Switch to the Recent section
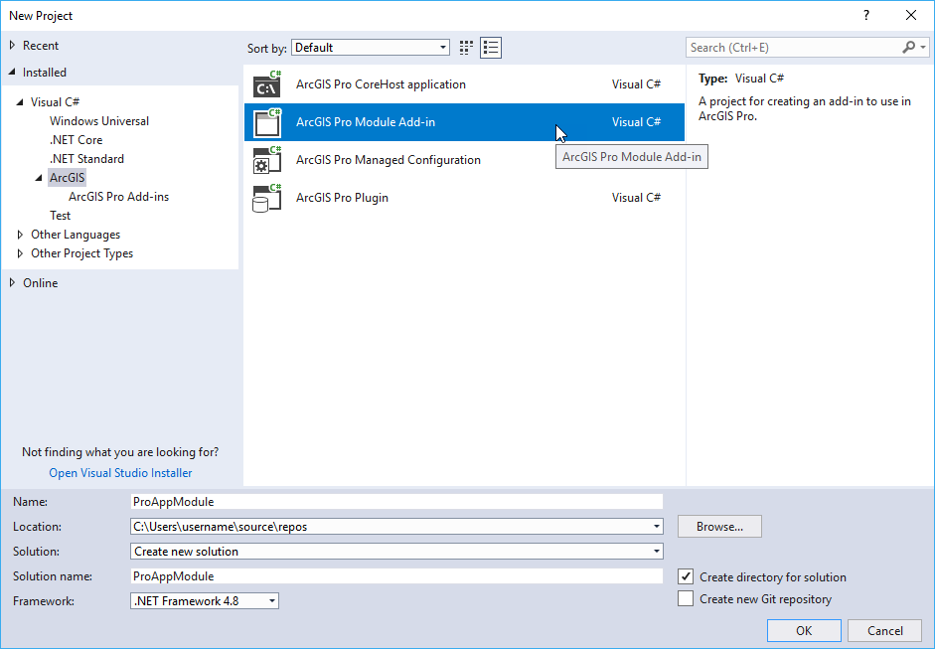Screen dimensions: 935x649 41,45
